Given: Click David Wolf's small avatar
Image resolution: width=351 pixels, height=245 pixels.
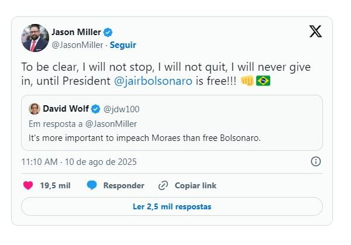Looking at the screenshot, I should coord(35,109).
